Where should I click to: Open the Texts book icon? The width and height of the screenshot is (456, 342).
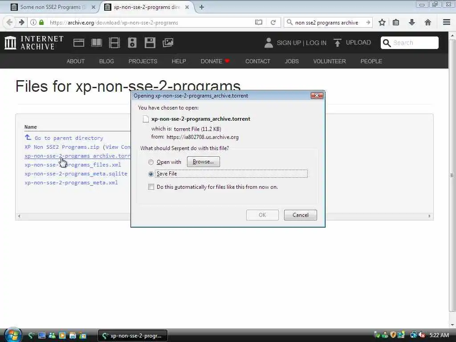coord(97,43)
